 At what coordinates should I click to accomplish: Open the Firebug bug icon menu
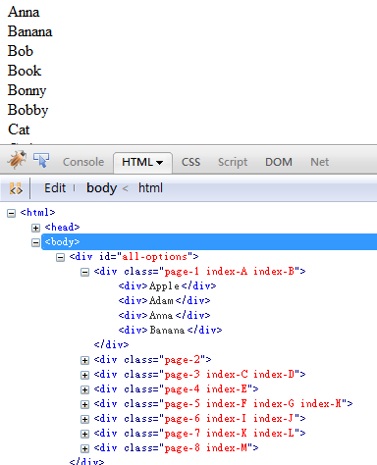point(17,160)
